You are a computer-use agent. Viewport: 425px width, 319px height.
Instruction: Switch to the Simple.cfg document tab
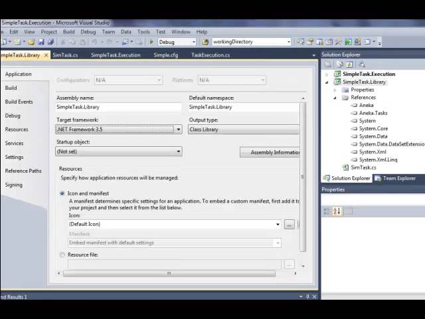[165, 55]
